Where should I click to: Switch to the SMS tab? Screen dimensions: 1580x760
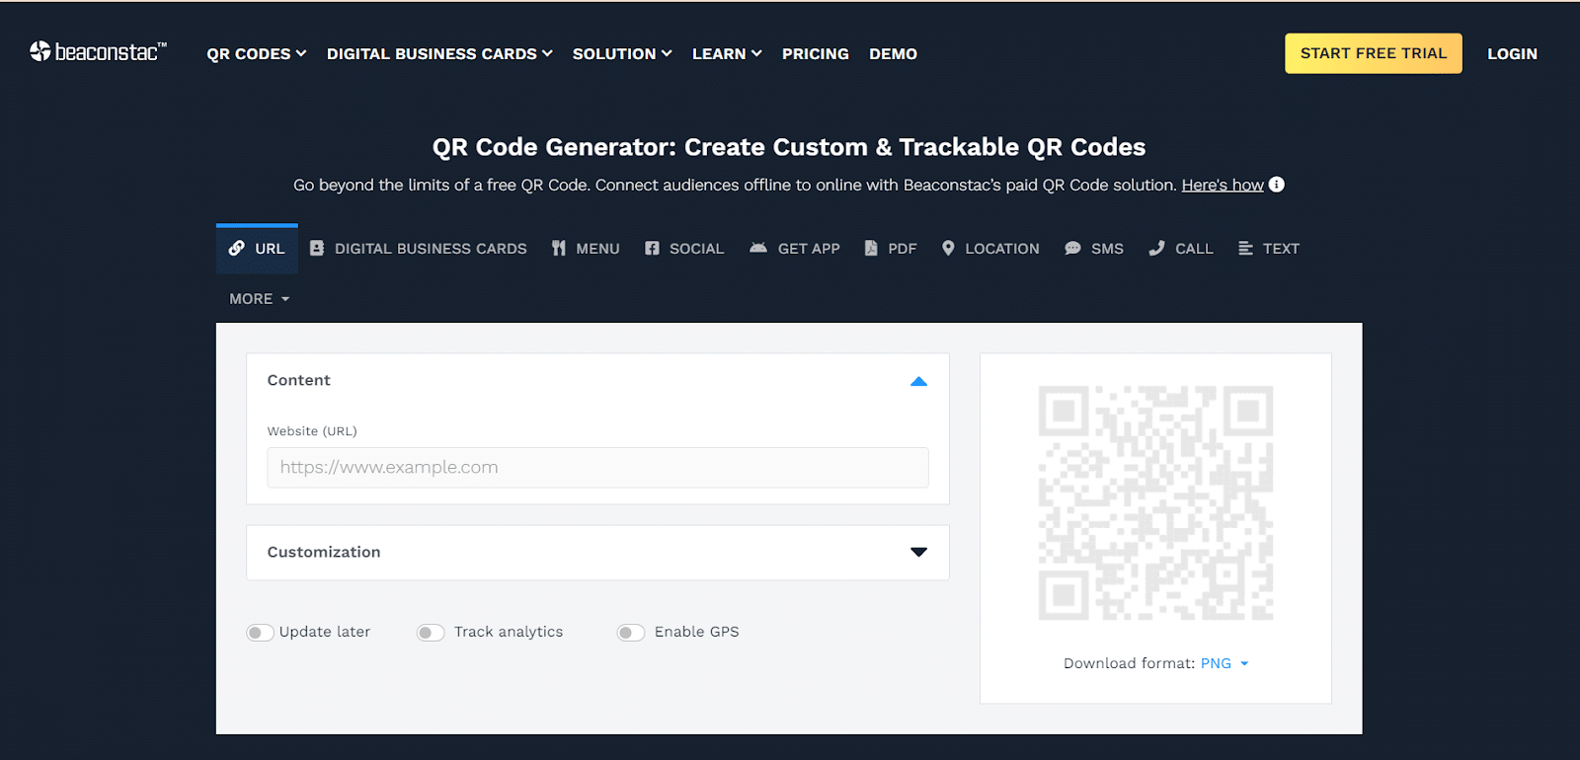[1094, 249]
